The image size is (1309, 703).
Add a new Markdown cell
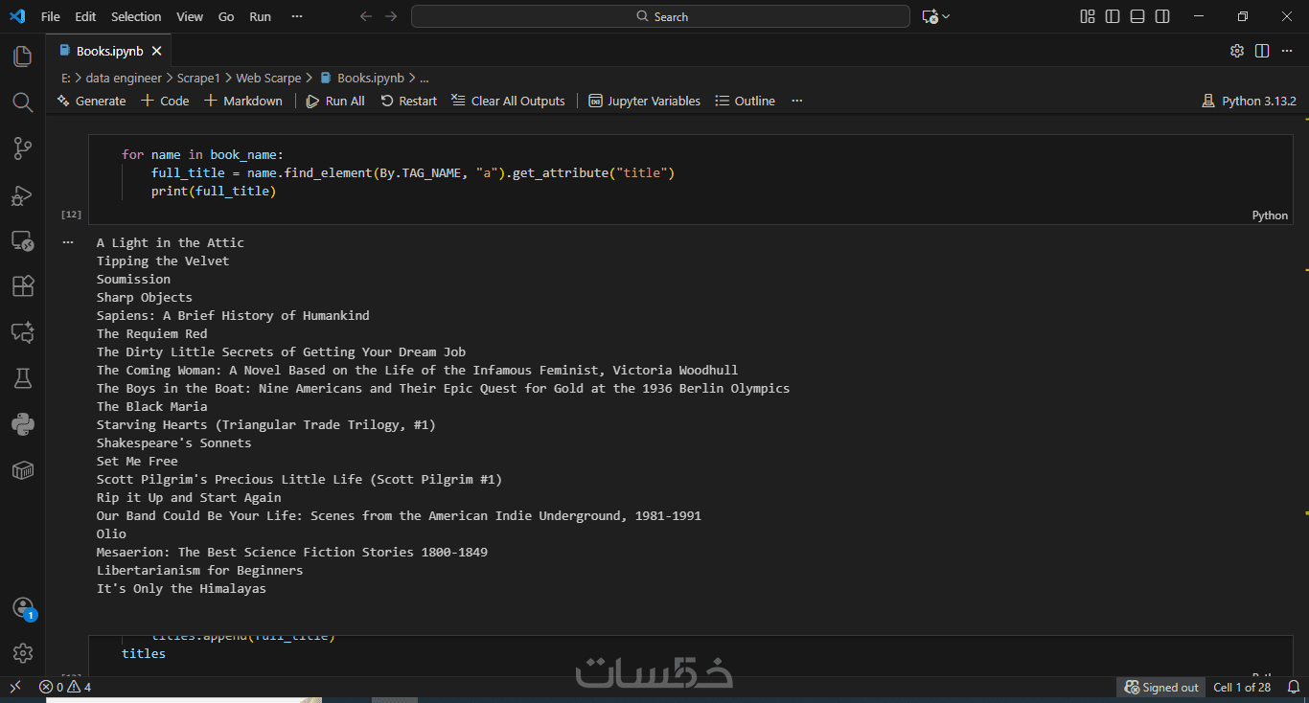[243, 101]
